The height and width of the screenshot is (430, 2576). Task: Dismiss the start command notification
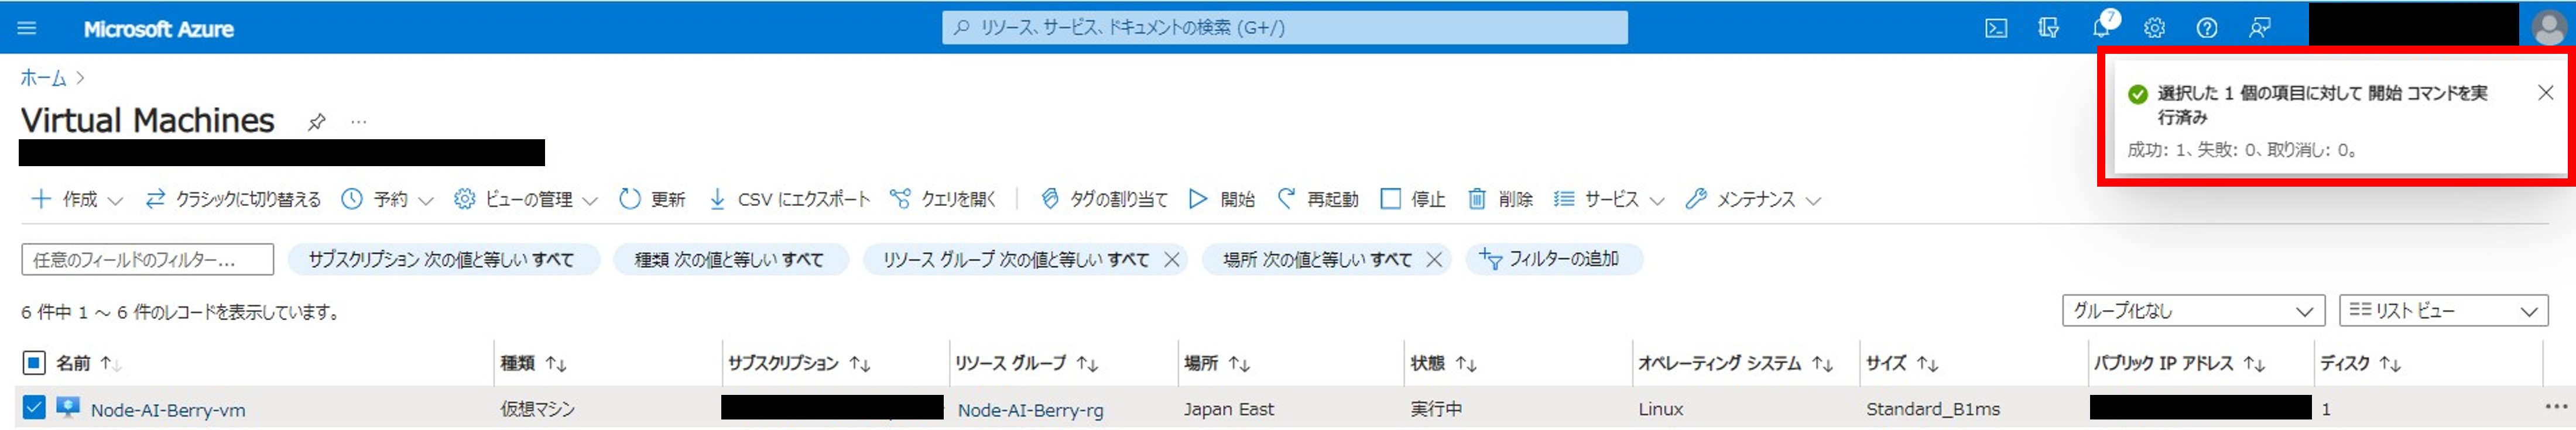pyautogui.click(x=2545, y=93)
